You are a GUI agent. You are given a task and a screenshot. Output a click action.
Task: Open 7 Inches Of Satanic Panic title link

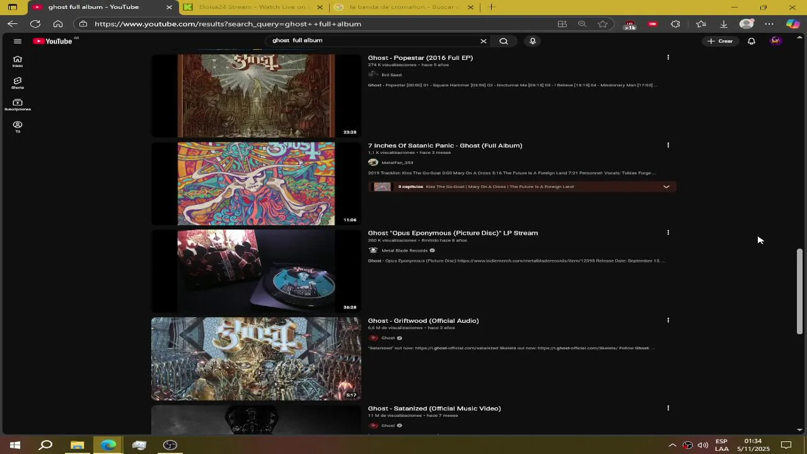(445, 145)
